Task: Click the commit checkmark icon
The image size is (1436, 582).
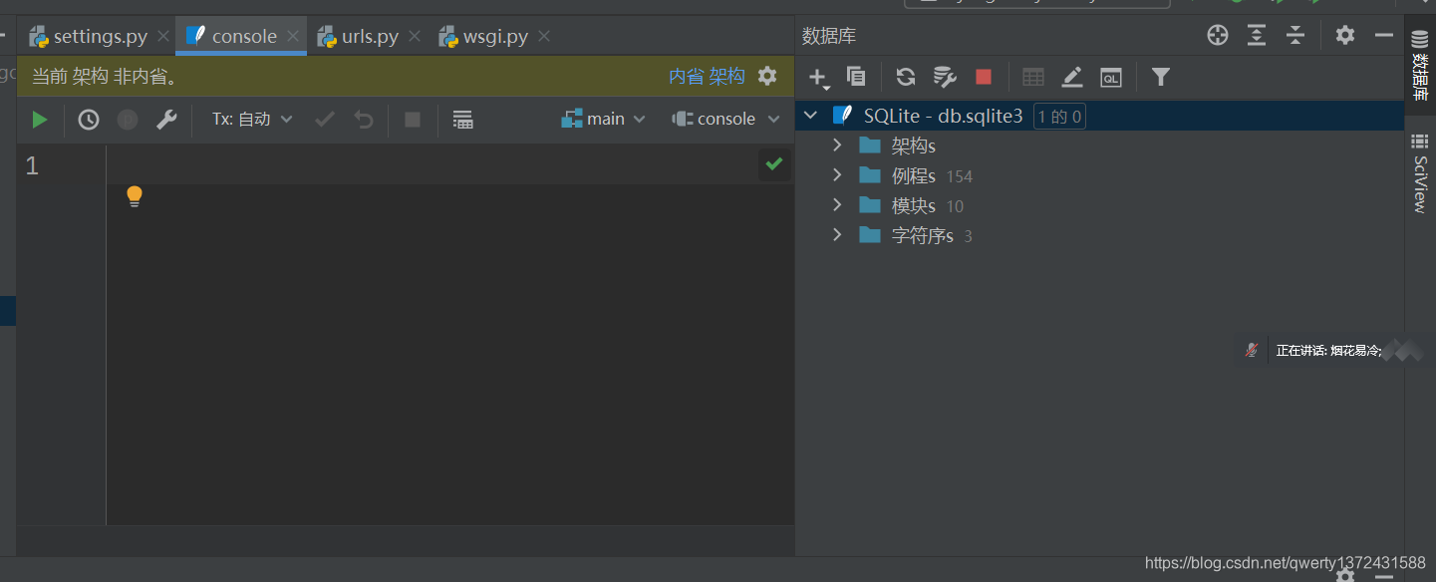Action: (325, 120)
